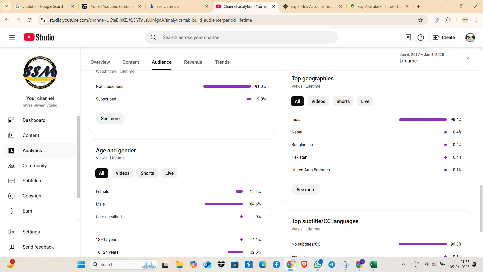This screenshot has height=272, width=483.
Task: Open the Help question mark icon
Action: click(420, 38)
